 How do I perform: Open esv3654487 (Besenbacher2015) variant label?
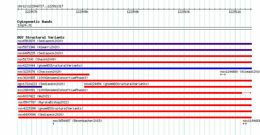[77, 121]
